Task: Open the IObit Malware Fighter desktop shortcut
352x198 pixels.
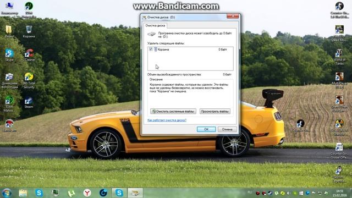Action: [9, 104]
